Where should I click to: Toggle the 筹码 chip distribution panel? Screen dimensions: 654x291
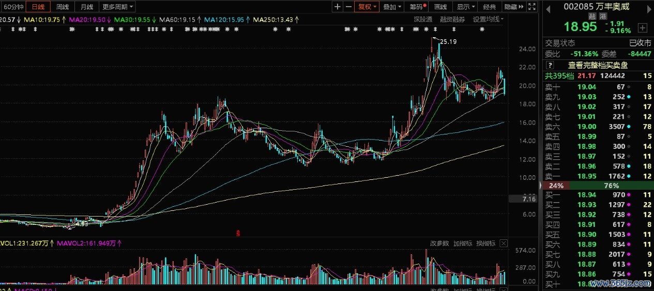click(x=417, y=7)
